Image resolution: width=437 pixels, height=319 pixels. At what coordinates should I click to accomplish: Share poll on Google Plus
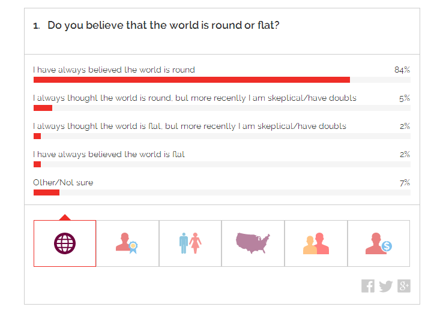[x=403, y=286]
